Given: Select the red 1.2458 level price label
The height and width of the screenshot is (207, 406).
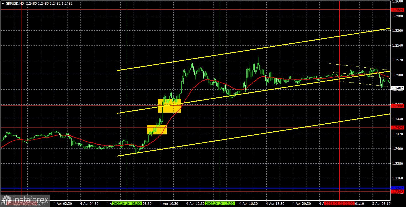Looking at the screenshot, I should [398, 105].
